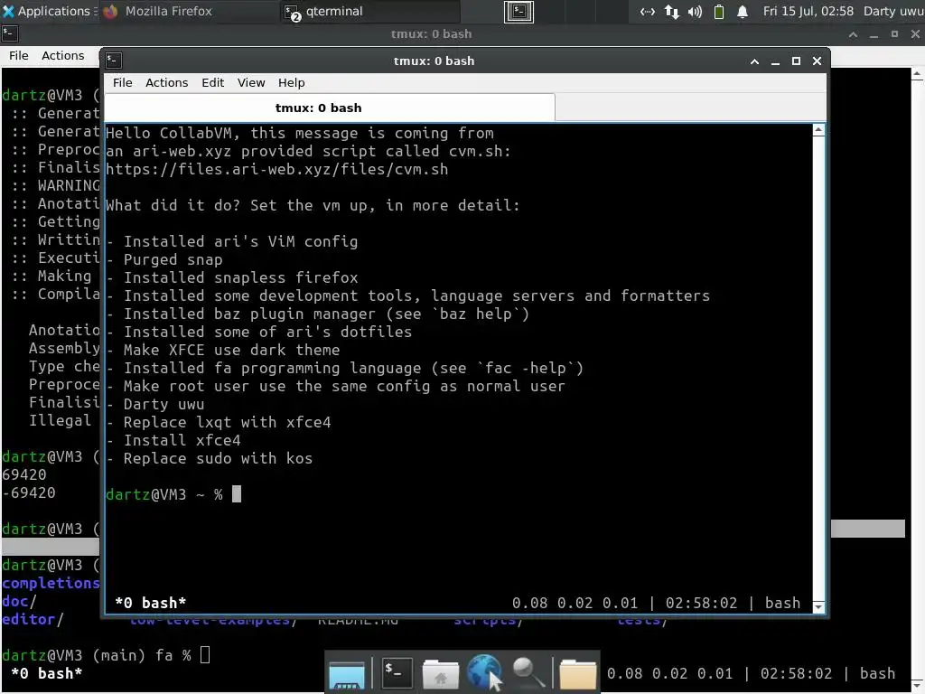The image size is (925, 694).
Task: Open File menu in front qterminal window
Action: [x=122, y=82]
